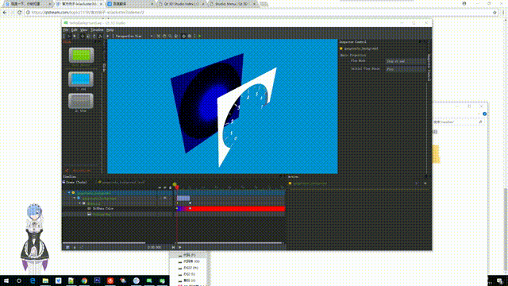Open the Initial Play State dropdown
This screenshot has width=508, height=286.
(406, 69)
